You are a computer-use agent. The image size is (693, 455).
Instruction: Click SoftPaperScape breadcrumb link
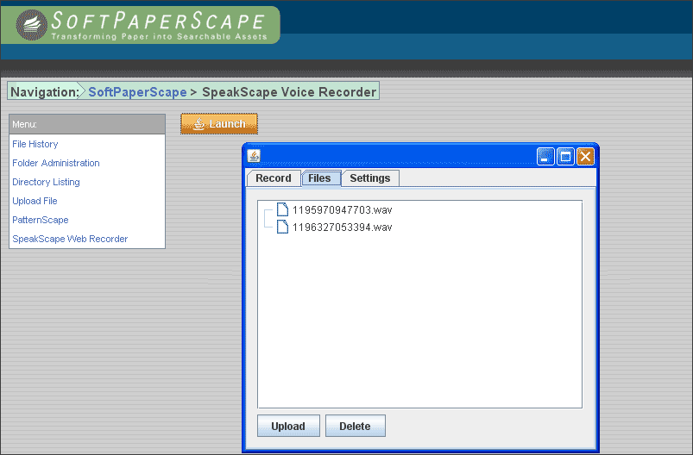137,92
